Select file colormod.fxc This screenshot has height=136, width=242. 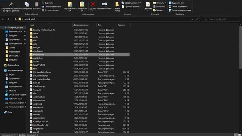point(79,100)
